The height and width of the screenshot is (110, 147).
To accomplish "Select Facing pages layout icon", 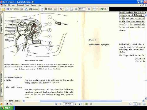I will [144, 104].
